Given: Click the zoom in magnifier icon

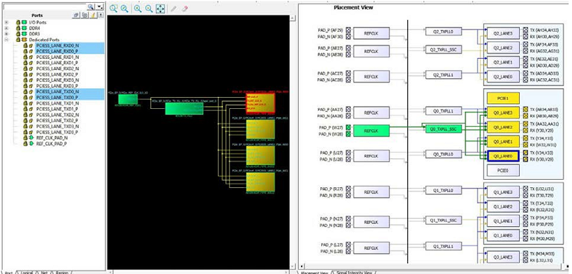Looking at the screenshot, I should pyautogui.click(x=138, y=9).
